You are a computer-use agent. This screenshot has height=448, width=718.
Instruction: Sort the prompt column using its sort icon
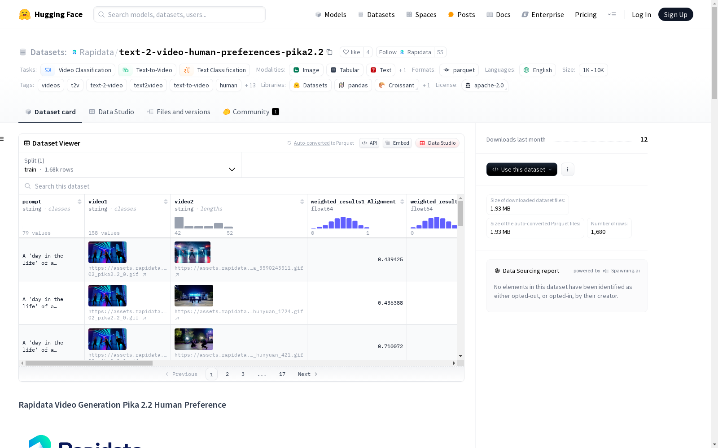pyautogui.click(x=79, y=202)
